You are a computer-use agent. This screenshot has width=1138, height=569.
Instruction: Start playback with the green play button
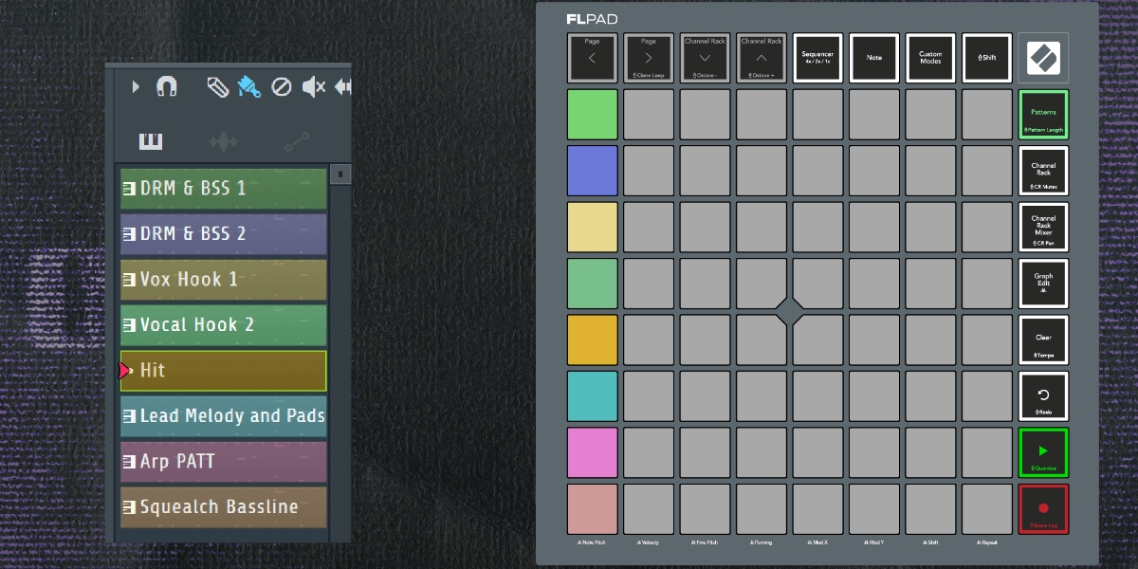1043,453
